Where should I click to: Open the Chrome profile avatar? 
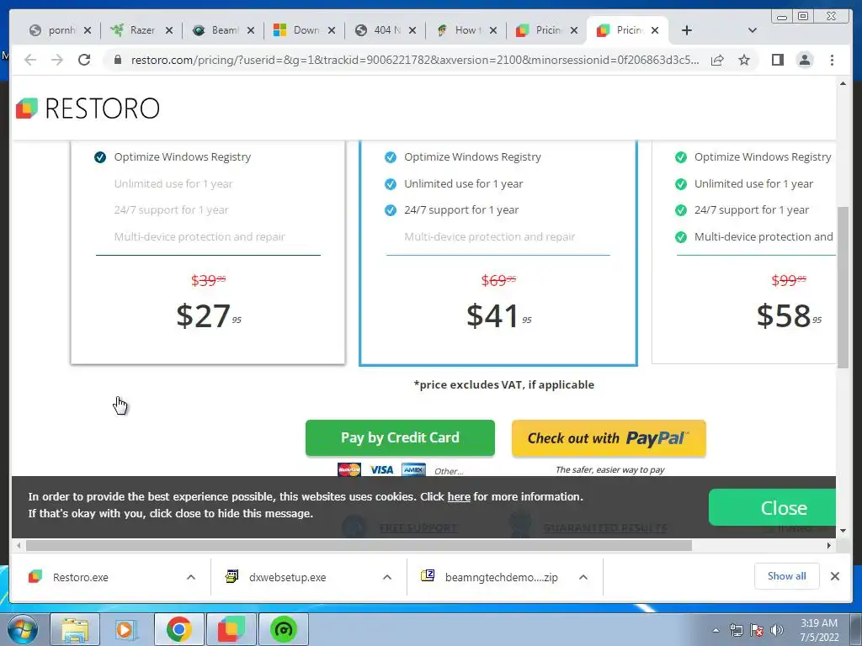pyautogui.click(x=804, y=60)
